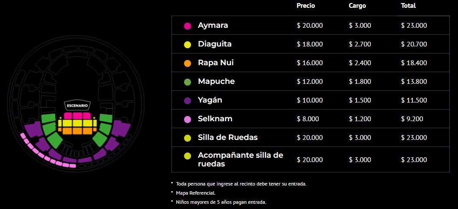Select the left green Mapuche section on map
The height and width of the screenshot is (209, 458).
[x=51, y=130]
